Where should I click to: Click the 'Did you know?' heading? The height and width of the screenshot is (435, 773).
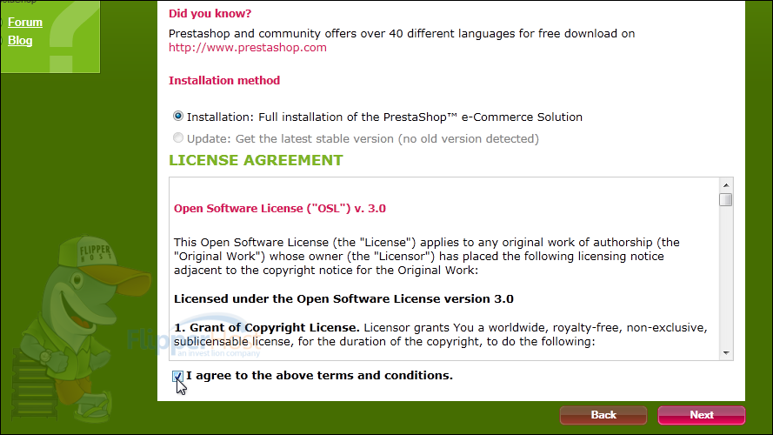tap(210, 13)
